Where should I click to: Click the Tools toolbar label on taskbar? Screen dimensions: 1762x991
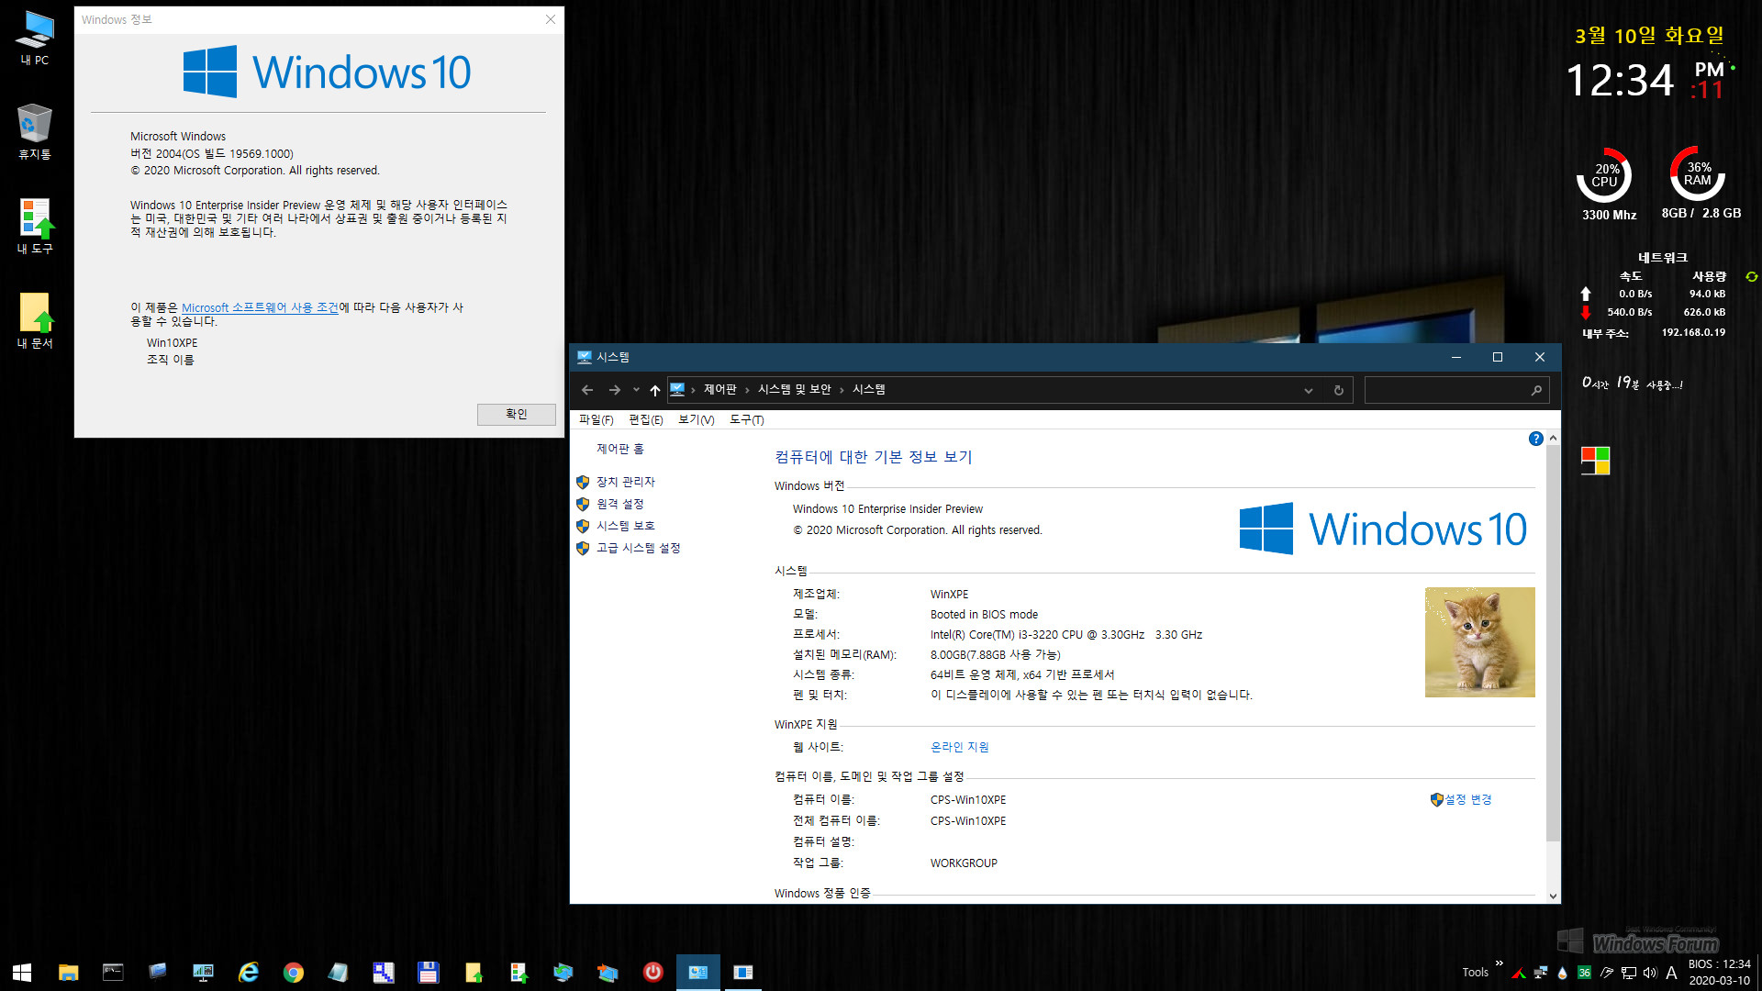tap(1475, 973)
